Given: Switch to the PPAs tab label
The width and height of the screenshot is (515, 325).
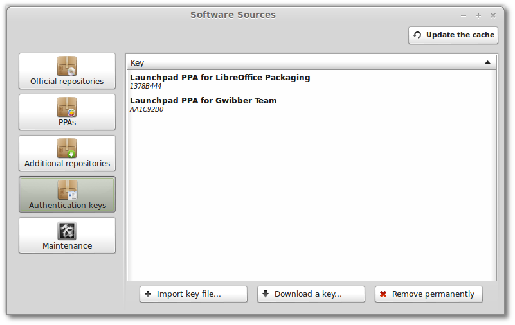Looking at the screenshot, I should click(x=67, y=123).
